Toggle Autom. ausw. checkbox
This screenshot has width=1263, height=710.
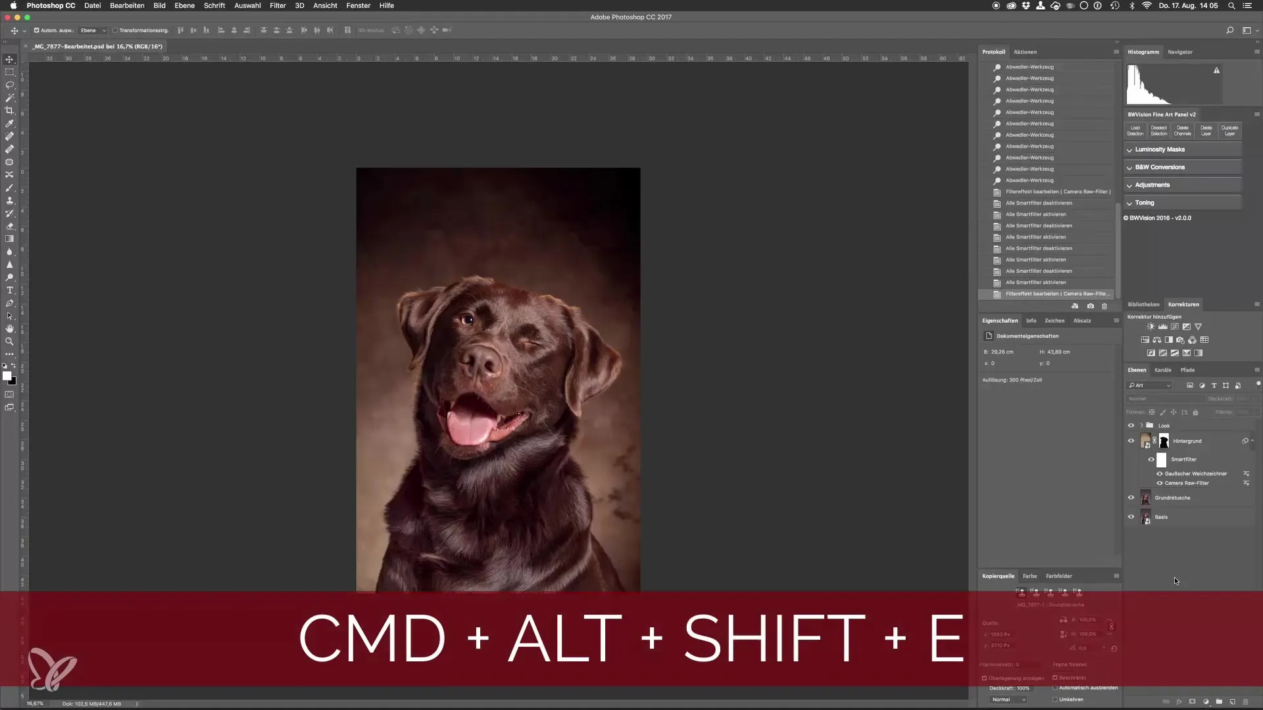pyautogui.click(x=37, y=30)
